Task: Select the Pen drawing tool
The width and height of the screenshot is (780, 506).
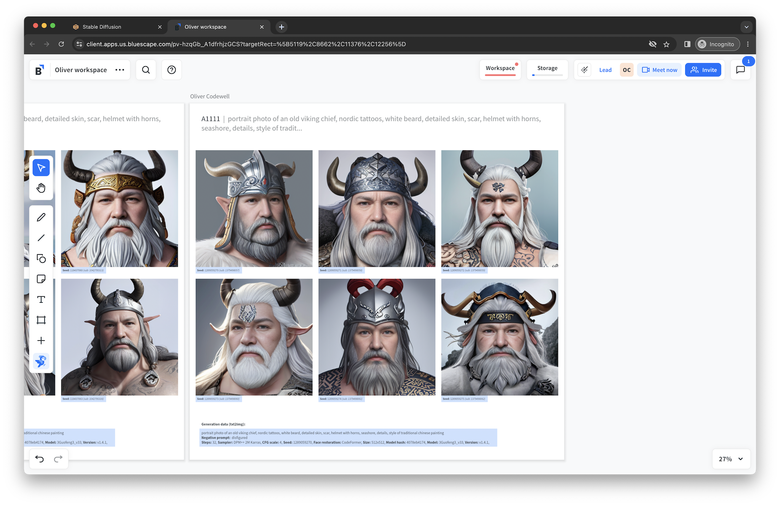Action: tap(41, 217)
